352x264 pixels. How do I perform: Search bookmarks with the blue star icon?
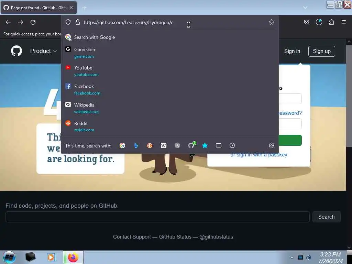click(205, 145)
